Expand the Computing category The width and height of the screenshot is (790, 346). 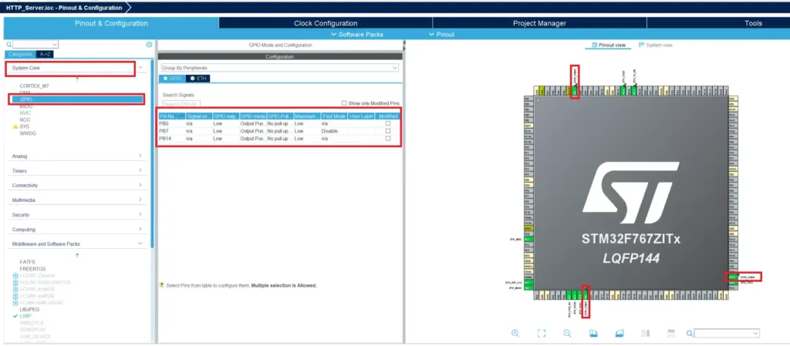pos(140,229)
